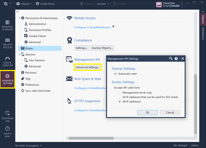The width and height of the screenshot is (206, 148).
Task: Open the Command Line icon
Action: point(7,116)
